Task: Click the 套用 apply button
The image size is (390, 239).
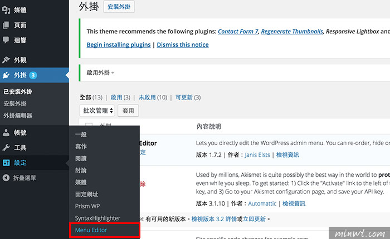Action: 128,111
